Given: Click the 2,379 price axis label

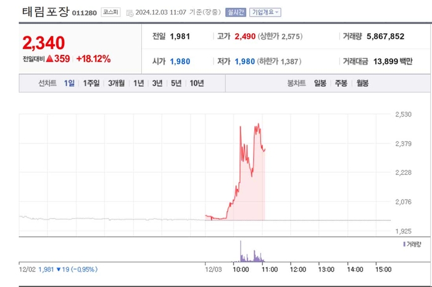Looking at the screenshot, I should click(404, 143).
